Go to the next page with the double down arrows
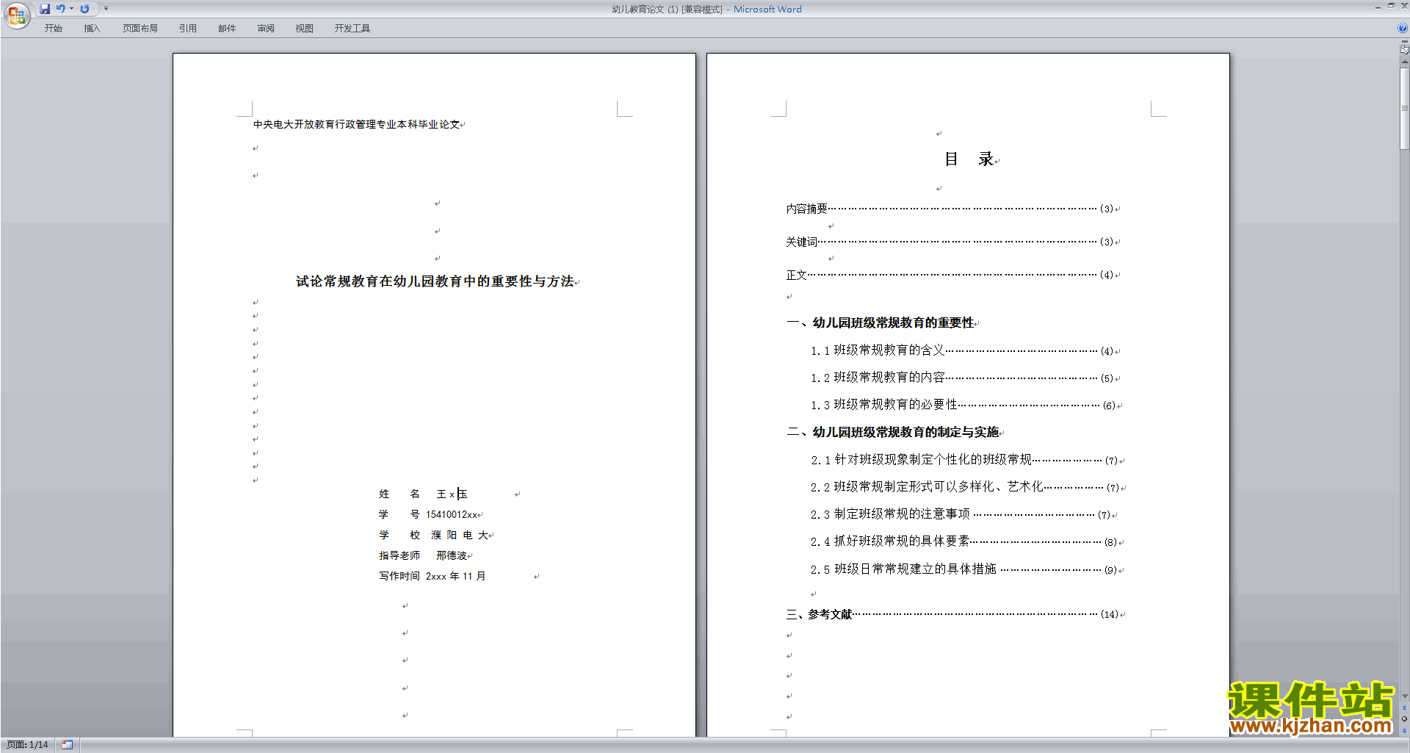The width and height of the screenshot is (1410, 753). pyautogui.click(x=1404, y=730)
